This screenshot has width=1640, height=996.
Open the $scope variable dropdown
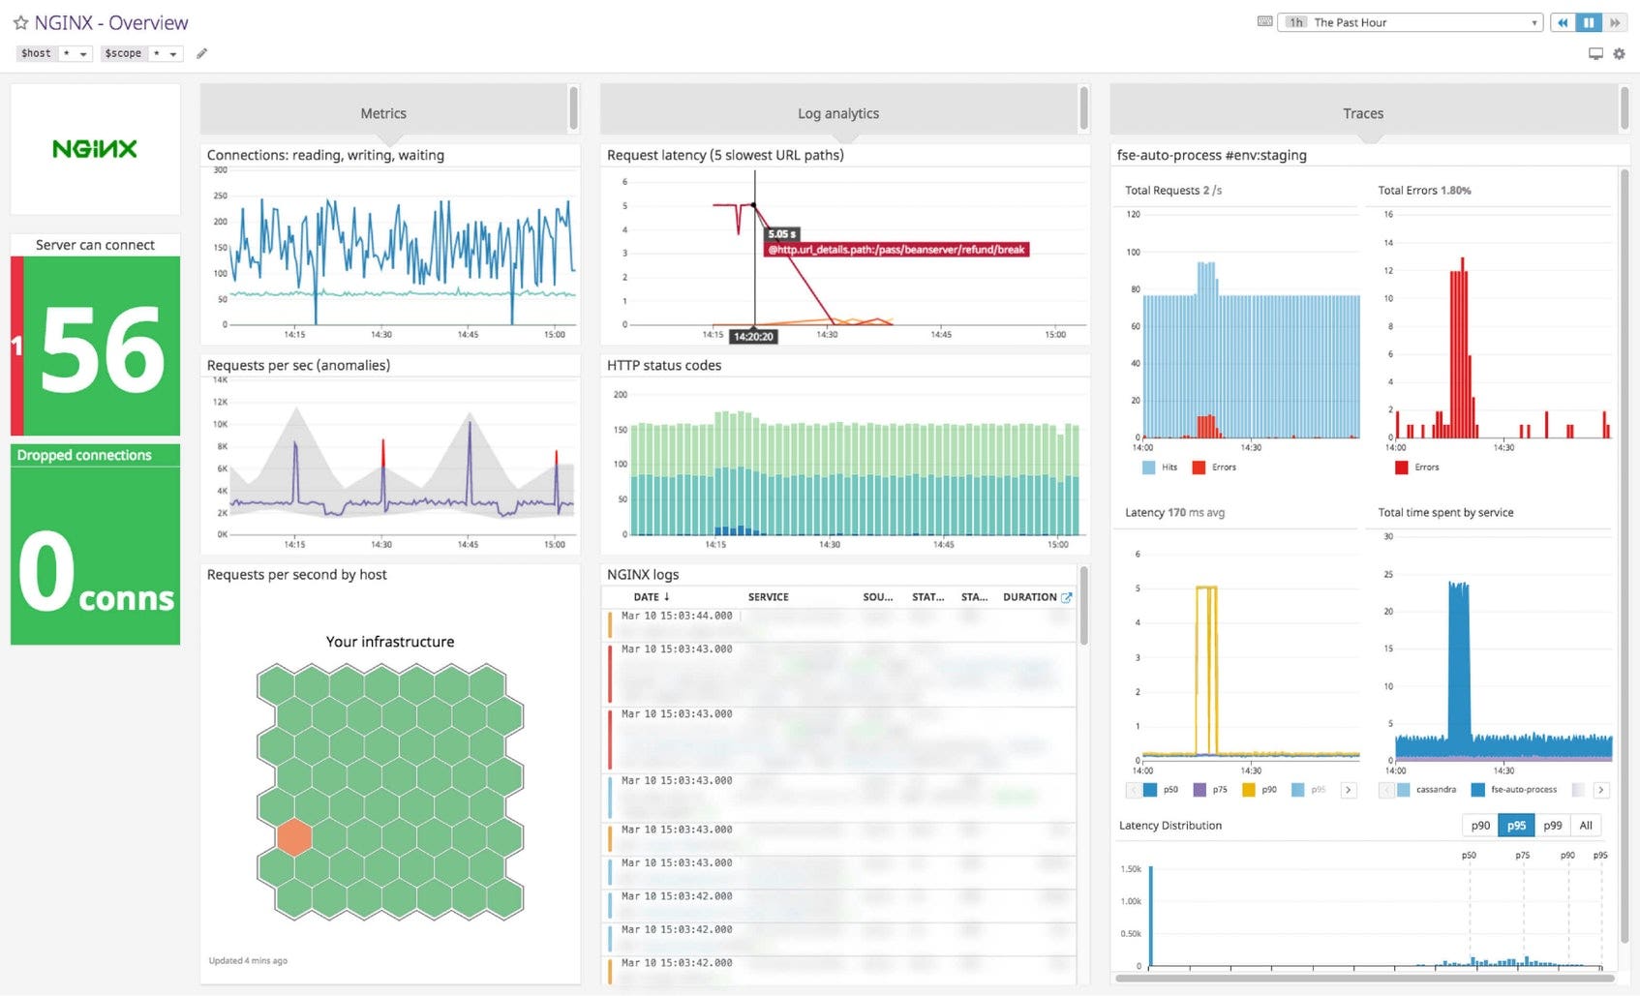[174, 53]
